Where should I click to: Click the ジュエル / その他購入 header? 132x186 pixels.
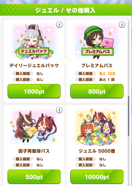(65, 10)
